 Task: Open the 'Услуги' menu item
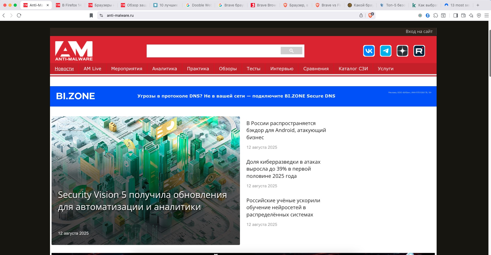coord(386,69)
